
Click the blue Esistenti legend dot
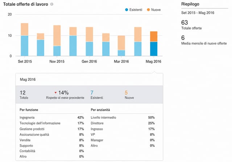click(x=127, y=10)
